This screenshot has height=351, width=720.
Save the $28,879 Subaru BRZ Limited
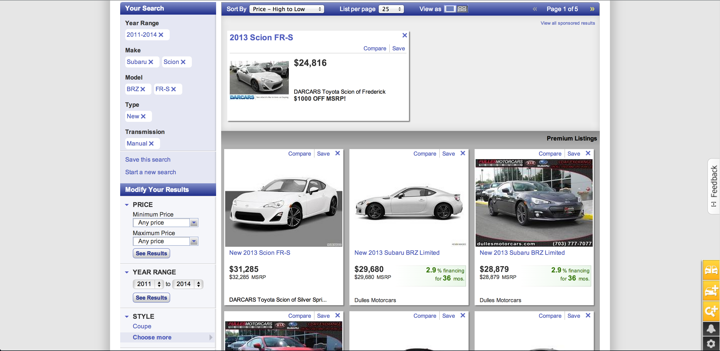pos(574,154)
